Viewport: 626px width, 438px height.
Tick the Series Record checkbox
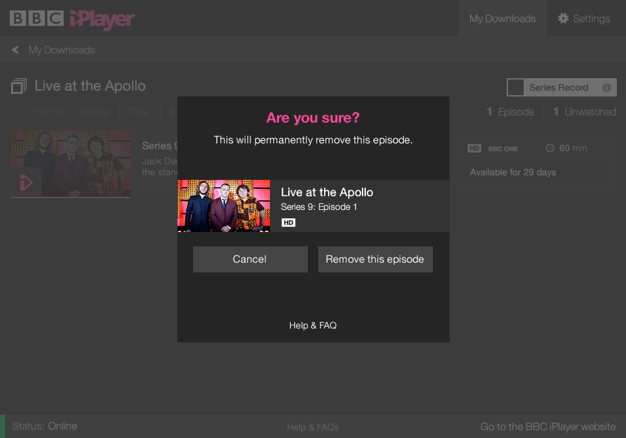coord(515,87)
